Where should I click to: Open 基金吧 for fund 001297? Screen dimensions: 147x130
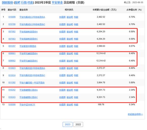[x=70, y=46]
